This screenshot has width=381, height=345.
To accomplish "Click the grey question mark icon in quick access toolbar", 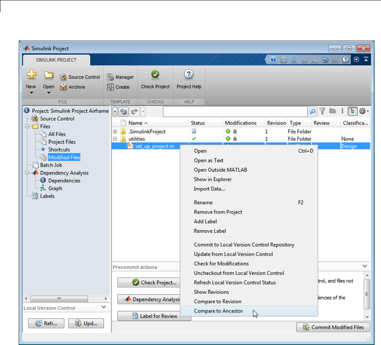I will tap(345, 60).
